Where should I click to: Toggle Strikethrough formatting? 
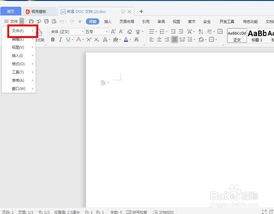point(79,39)
